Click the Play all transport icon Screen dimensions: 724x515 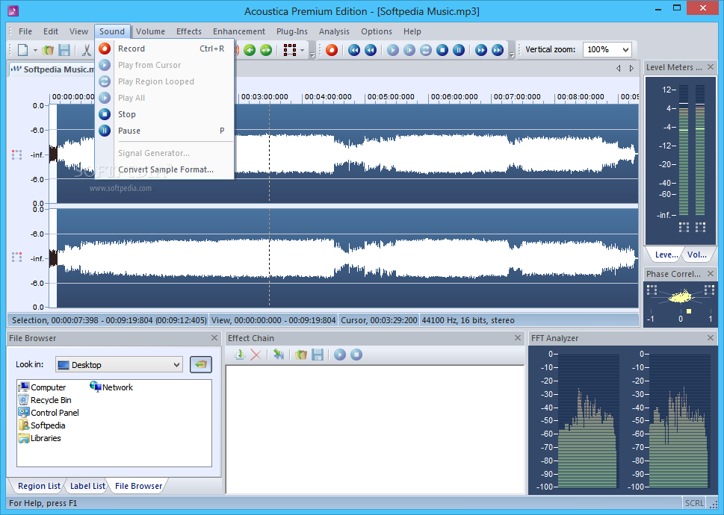point(409,50)
